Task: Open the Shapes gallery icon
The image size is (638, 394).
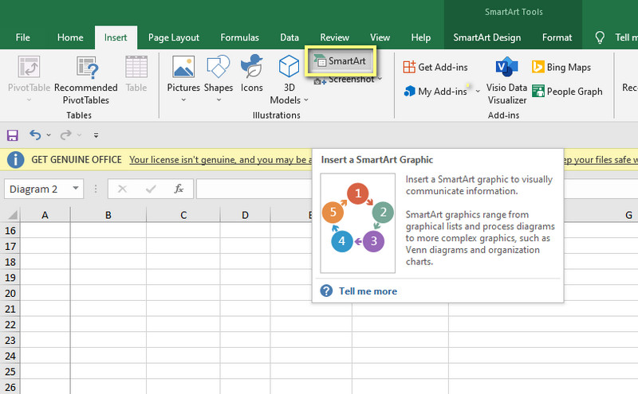Action: coord(219,67)
